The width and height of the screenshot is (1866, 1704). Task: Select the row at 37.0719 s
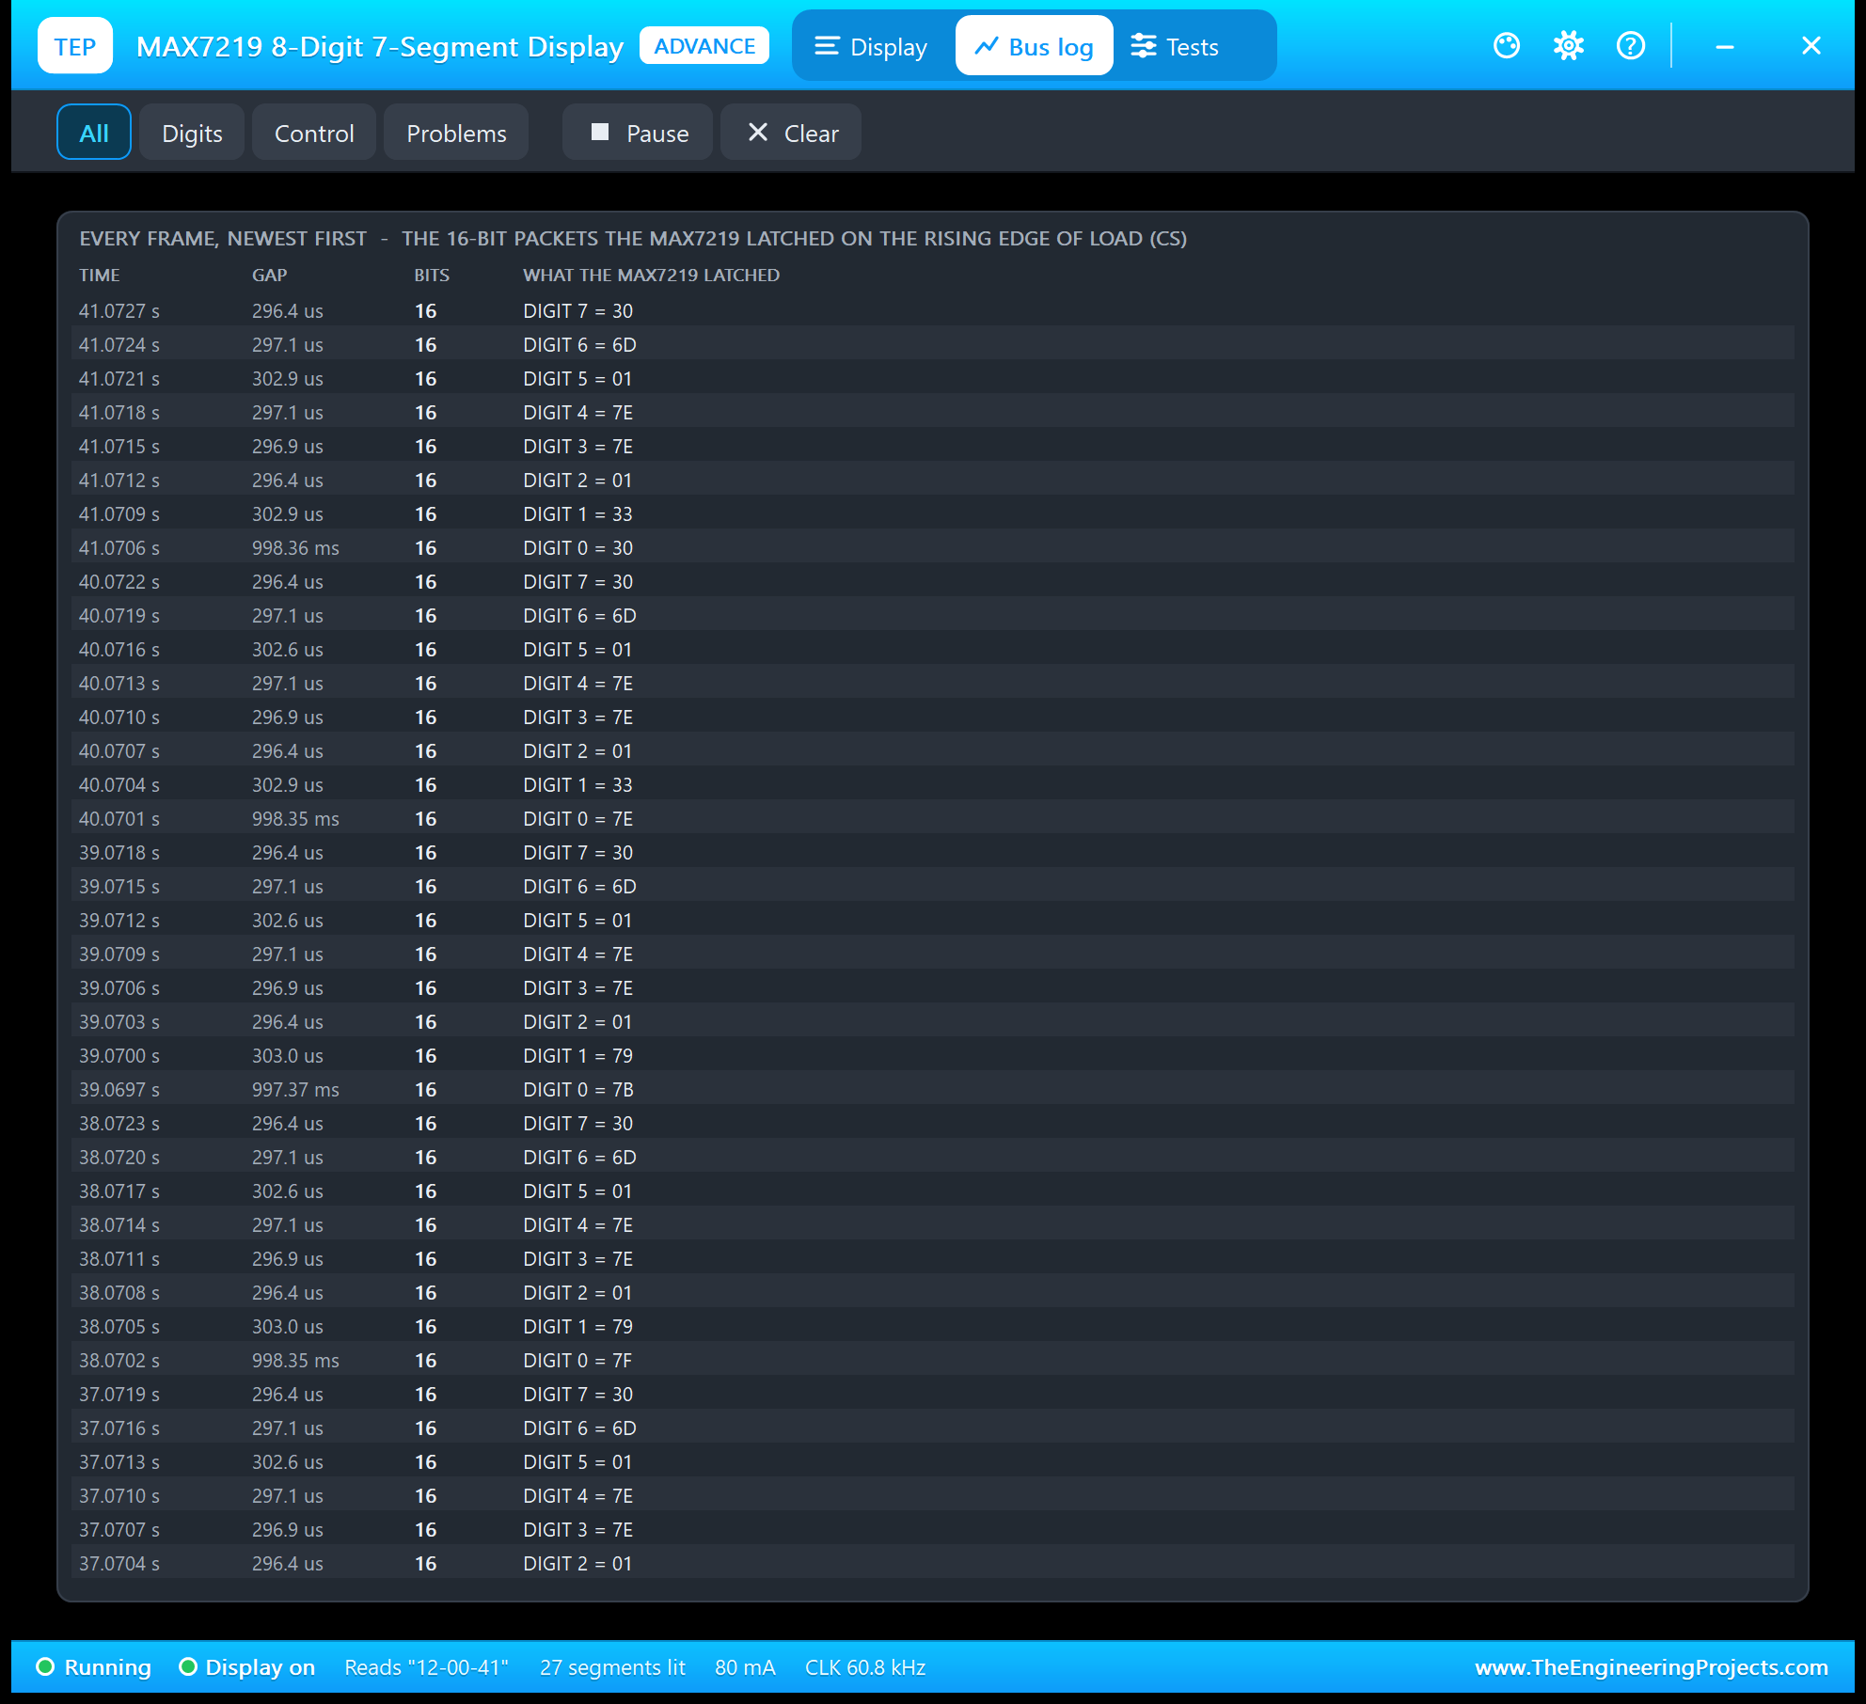[933, 1394]
